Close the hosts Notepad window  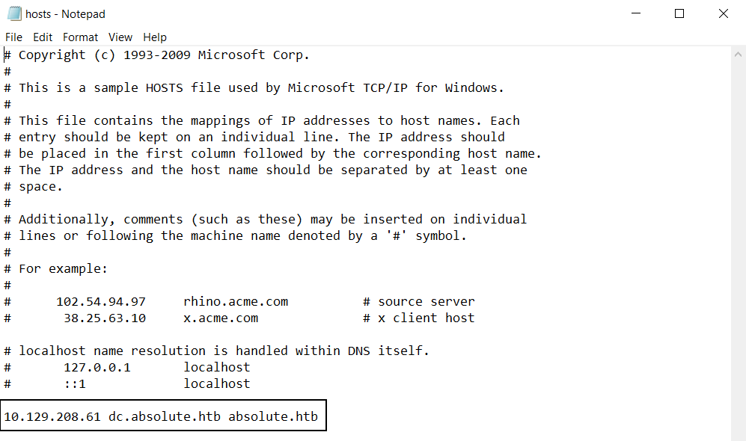tap(723, 13)
